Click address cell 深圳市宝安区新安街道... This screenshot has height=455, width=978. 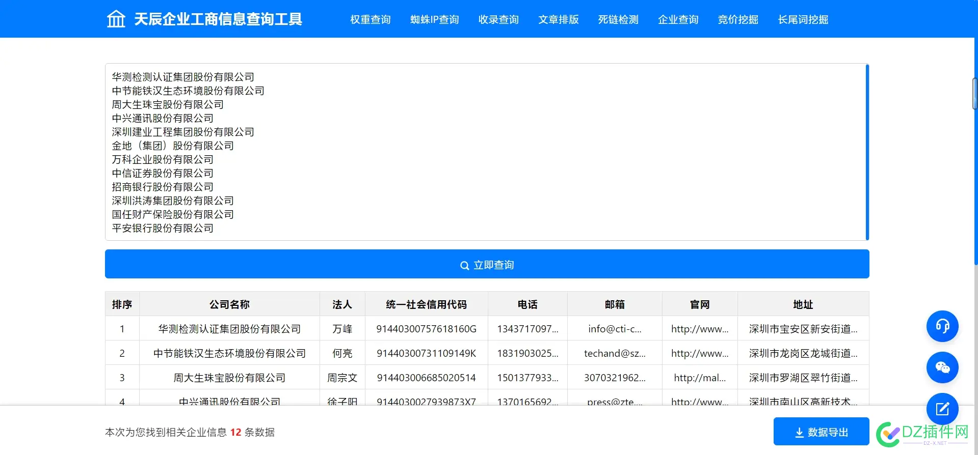[x=803, y=329]
